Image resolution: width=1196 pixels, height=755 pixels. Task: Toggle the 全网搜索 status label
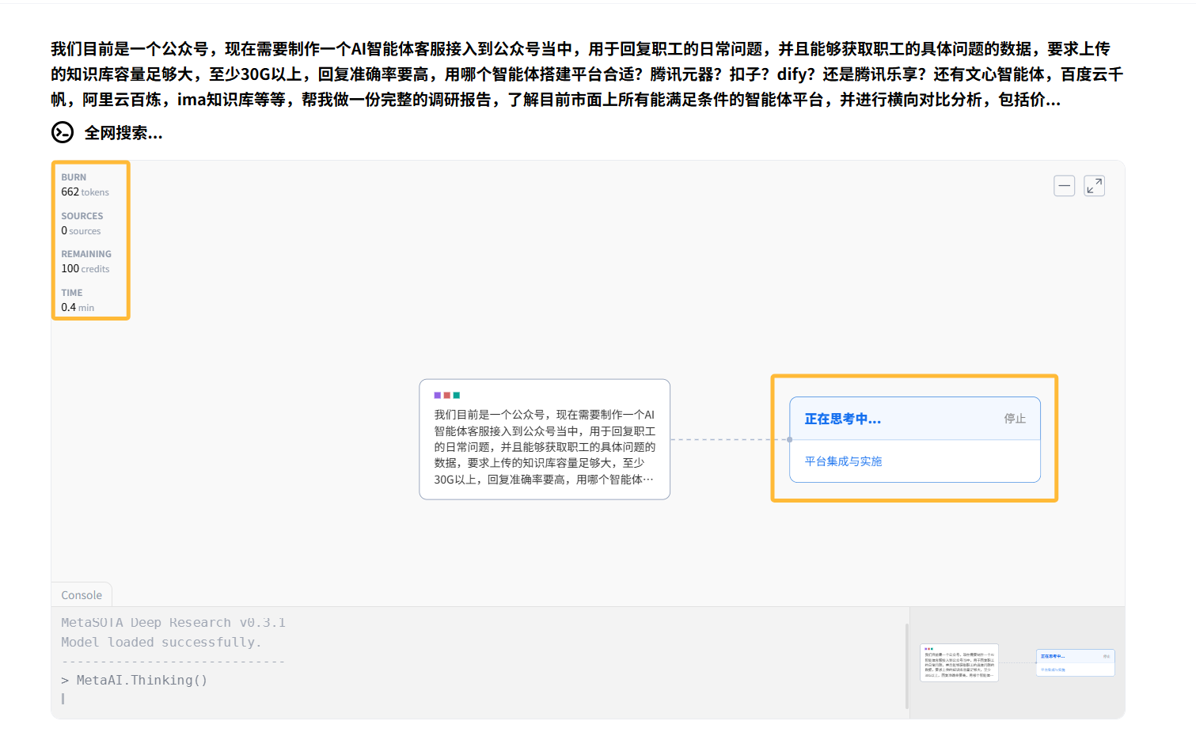point(123,133)
